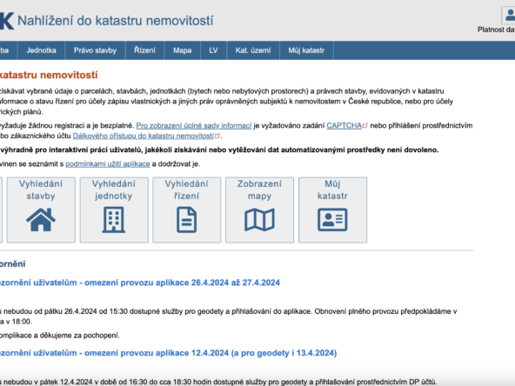The height and width of the screenshot is (386, 515).
Task: Go to the Mapa menu item
Action: pos(183,50)
